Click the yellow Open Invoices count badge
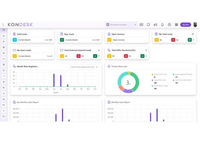 109,40
